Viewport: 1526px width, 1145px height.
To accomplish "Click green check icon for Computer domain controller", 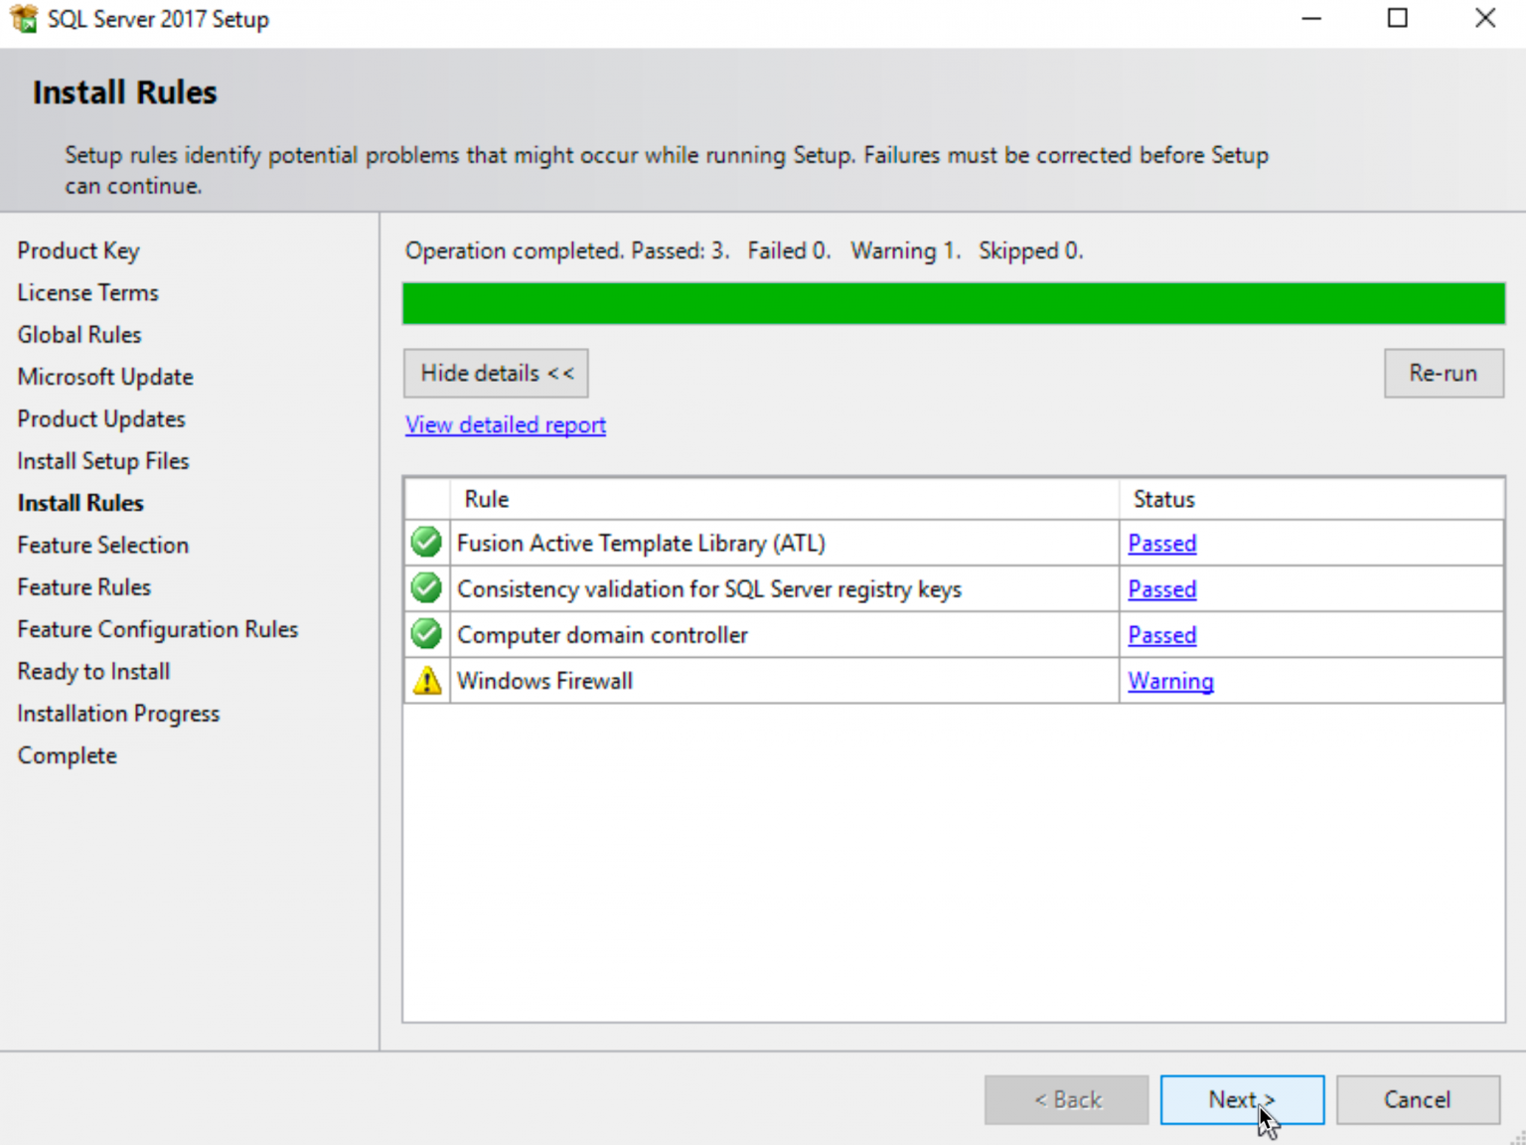I will [x=425, y=634].
